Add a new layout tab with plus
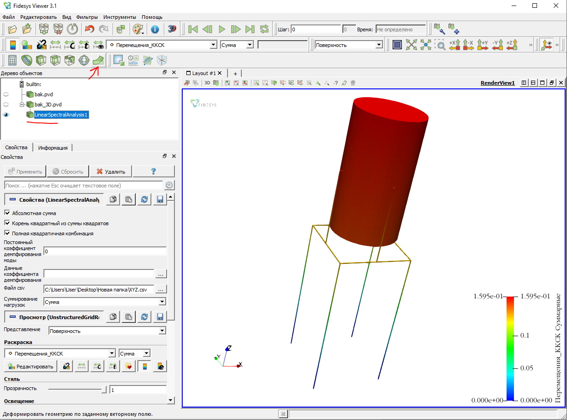The image size is (567, 420). tap(235, 73)
